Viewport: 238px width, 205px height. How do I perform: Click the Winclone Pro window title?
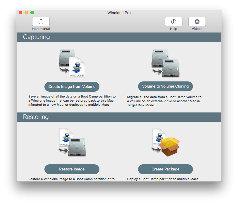click(x=119, y=13)
